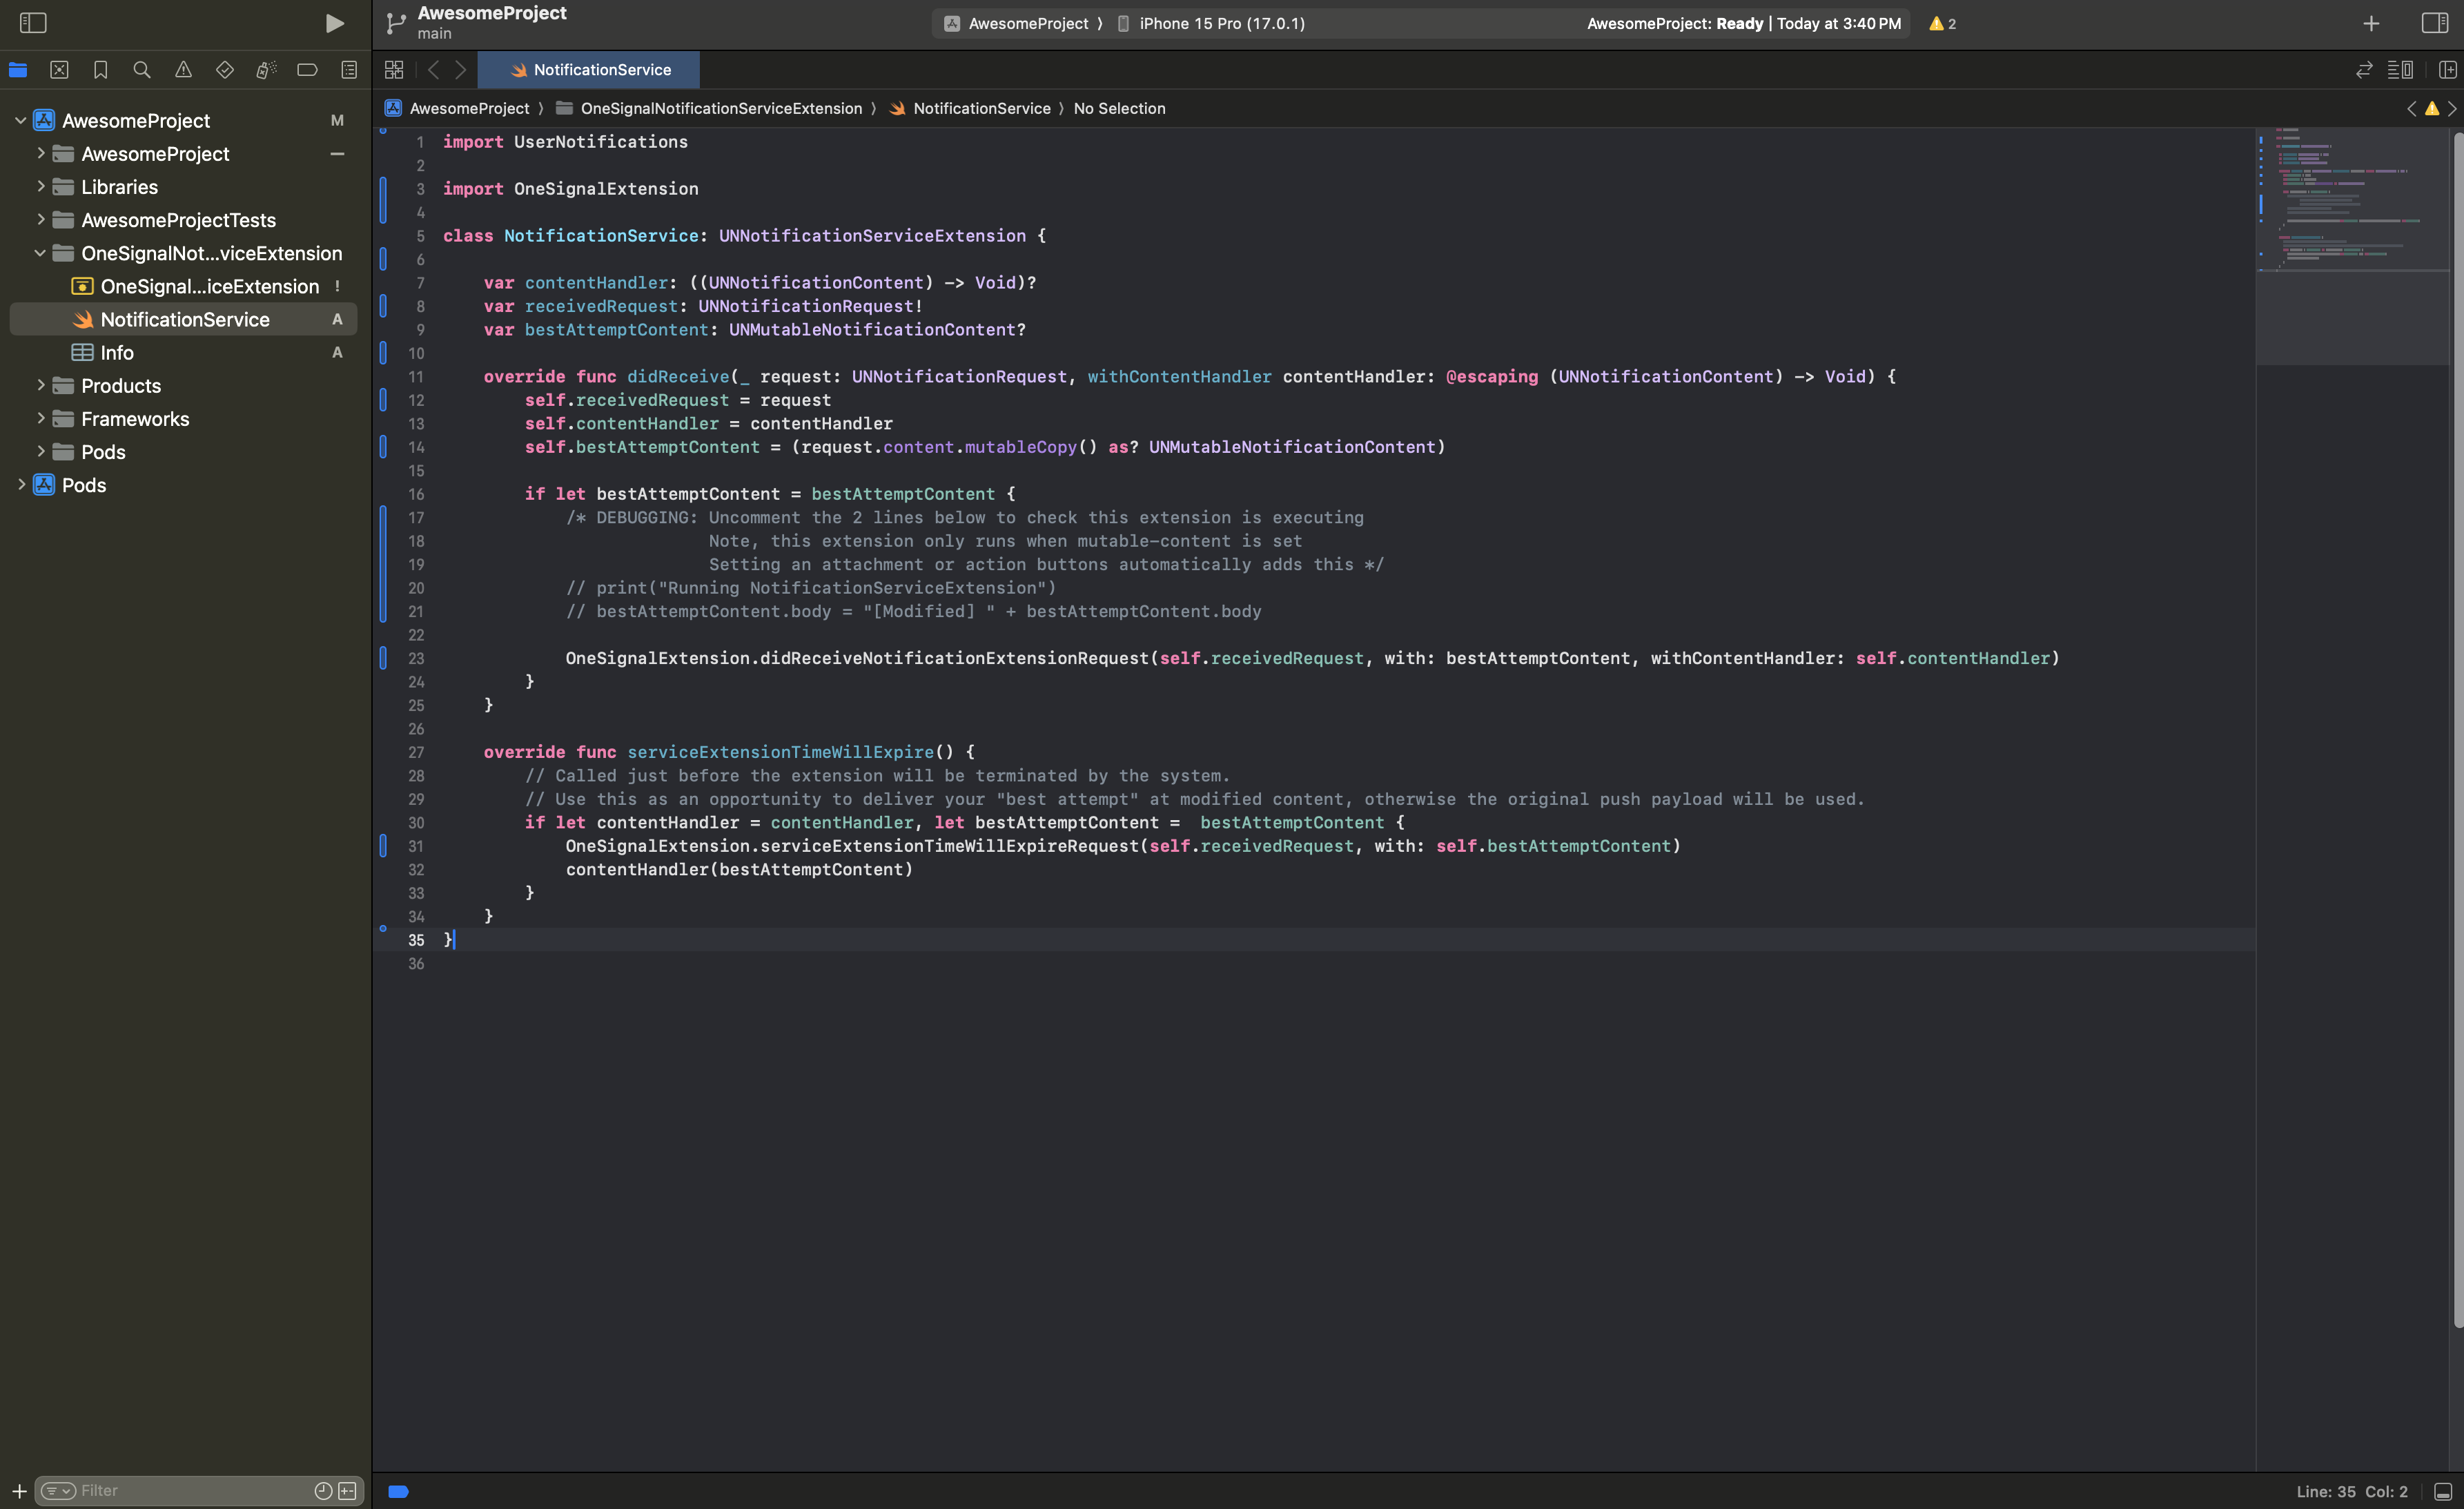Open the navigator filter options menu
The height and width of the screenshot is (1509, 2464).
click(x=58, y=1491)
